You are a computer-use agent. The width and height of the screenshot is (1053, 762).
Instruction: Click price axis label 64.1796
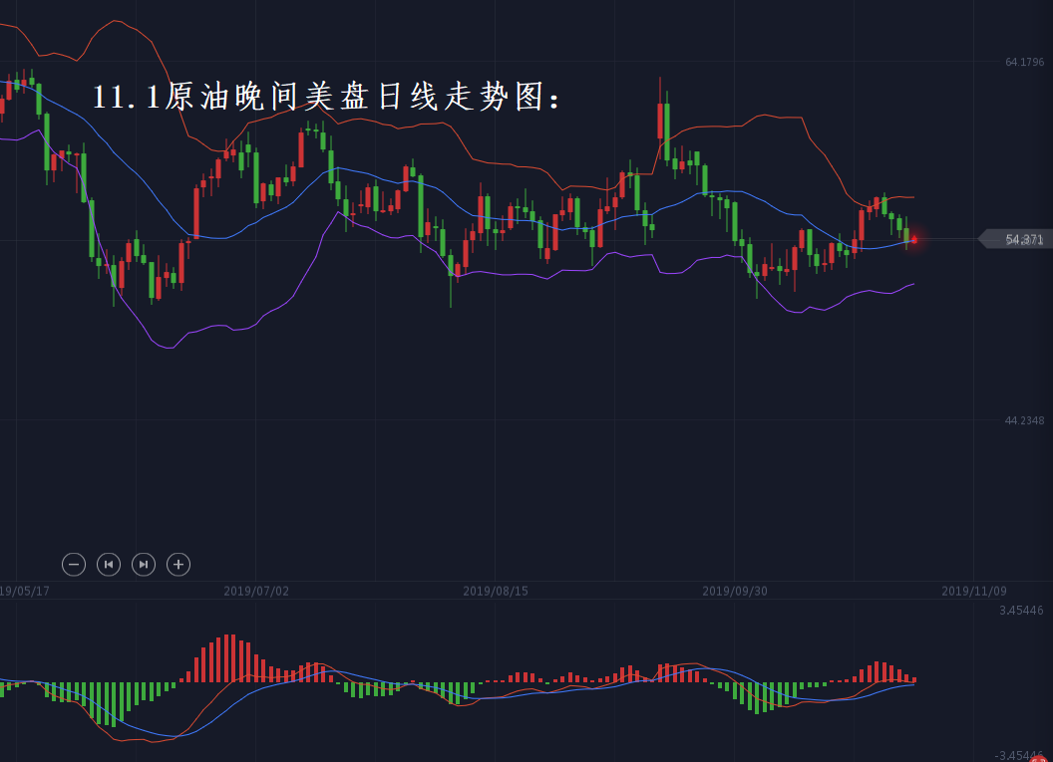pos(1024,62)
